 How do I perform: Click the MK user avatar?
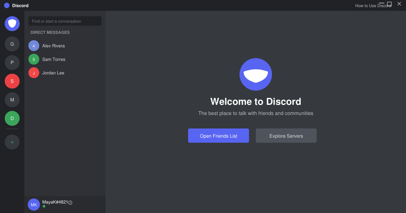[x=34, y=205]
